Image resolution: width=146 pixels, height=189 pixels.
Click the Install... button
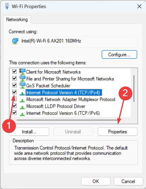point(29,132)
